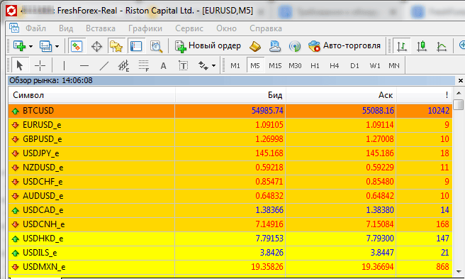The image size is (465, 279).
Task: Click the Profiles icon
Action: pyautogui.click(x=45, y=46)
